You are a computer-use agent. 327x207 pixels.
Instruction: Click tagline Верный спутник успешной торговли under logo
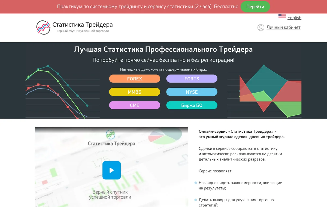[83, 31]
